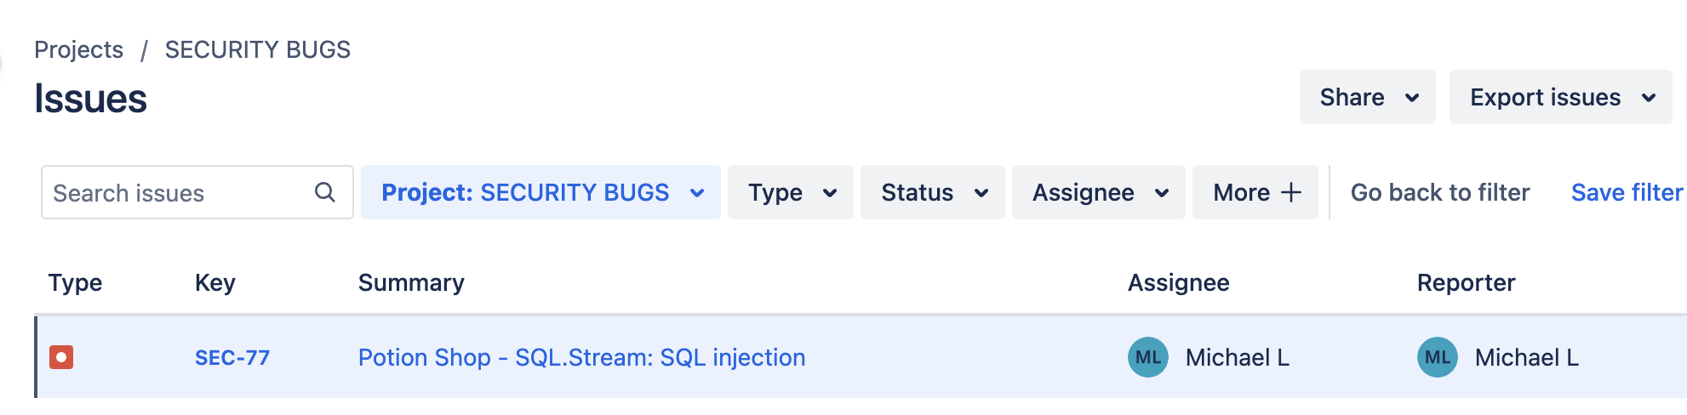1687x415 pixels.
Task: Open the Share menu
Action: (1367, 97)
